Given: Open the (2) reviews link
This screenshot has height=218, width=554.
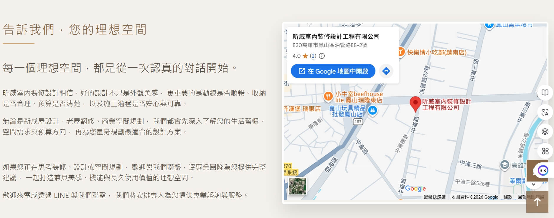Looking at the screenshot, I should [x=313, y=56].
